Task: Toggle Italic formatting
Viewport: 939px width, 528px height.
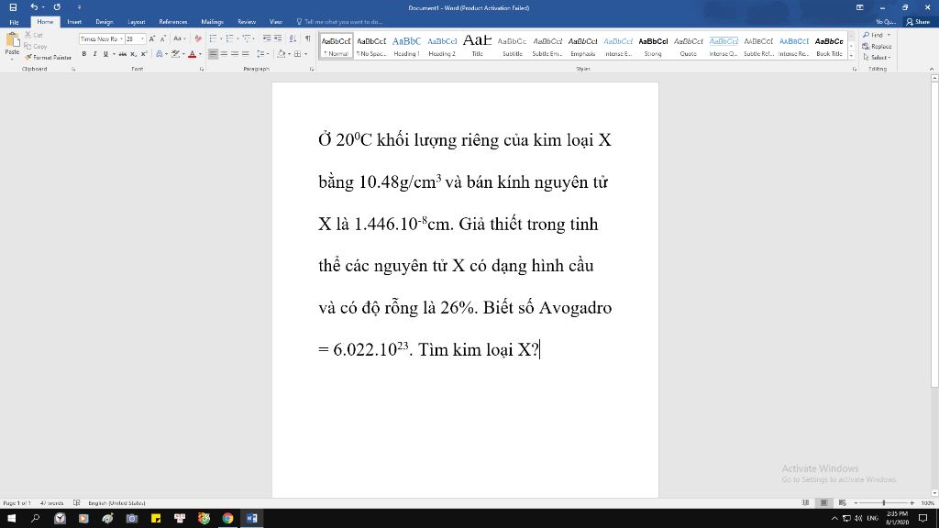Action: click(94, 54)
